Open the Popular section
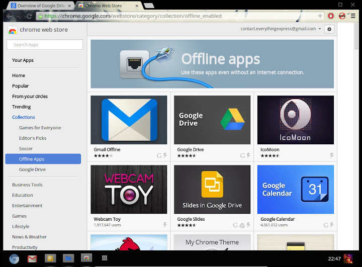This screenshot has height=267, width=362. (20, 86)
